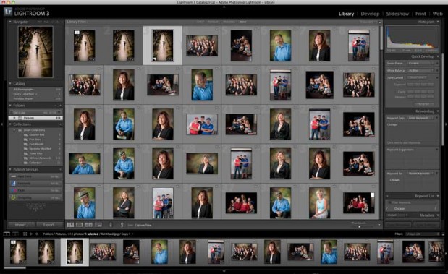The height and width of the screenshot is (274, 448).
Task: Reverse sort direction with a-z icon
Action: tap(122, 225)
